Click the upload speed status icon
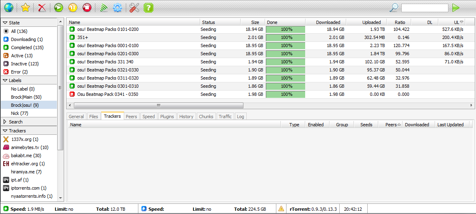Screen dimensions: 476x214 (x=6, y=209)
